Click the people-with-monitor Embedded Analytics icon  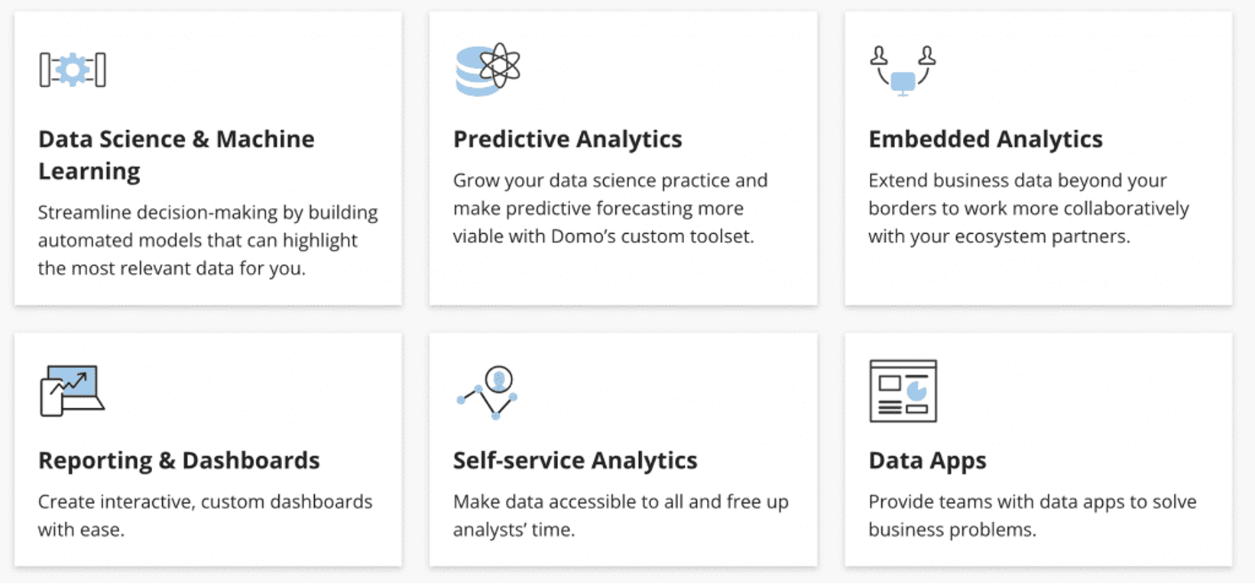tap(903, 71)
